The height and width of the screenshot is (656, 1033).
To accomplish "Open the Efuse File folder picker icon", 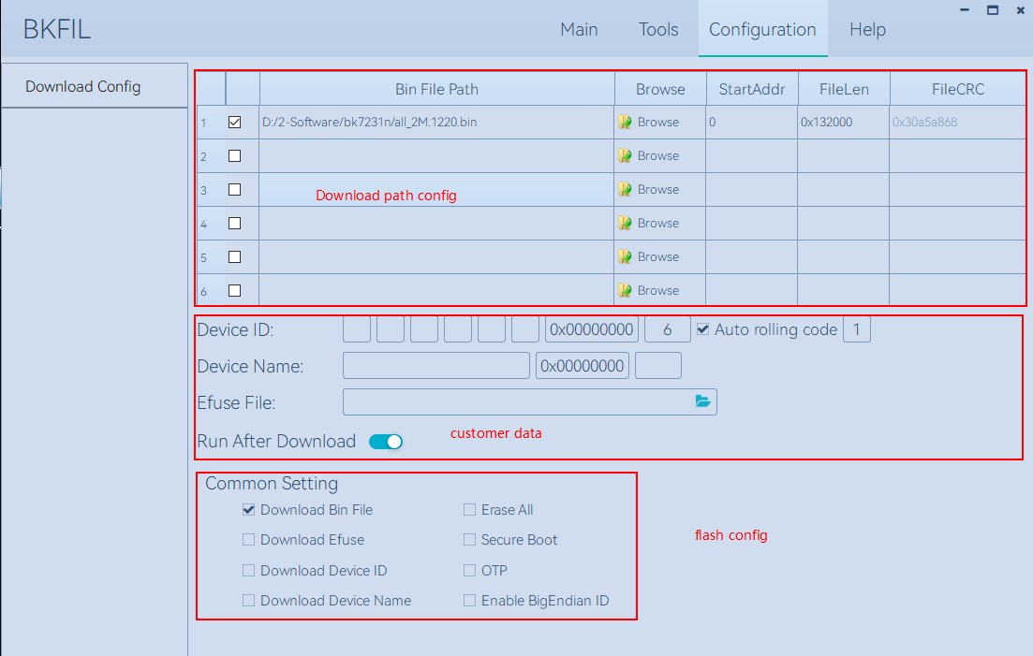I will (702, 401).
